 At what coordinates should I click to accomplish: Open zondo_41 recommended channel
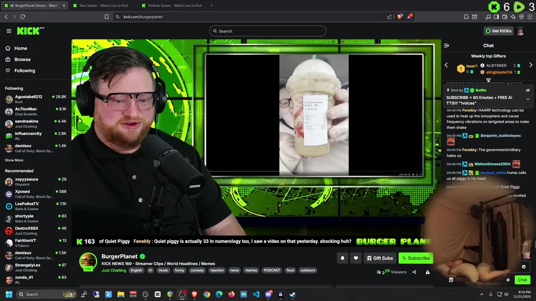pyautogui.click(x=36, y=280)
